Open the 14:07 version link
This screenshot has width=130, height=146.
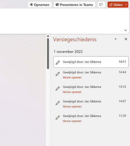click(72, 106)
